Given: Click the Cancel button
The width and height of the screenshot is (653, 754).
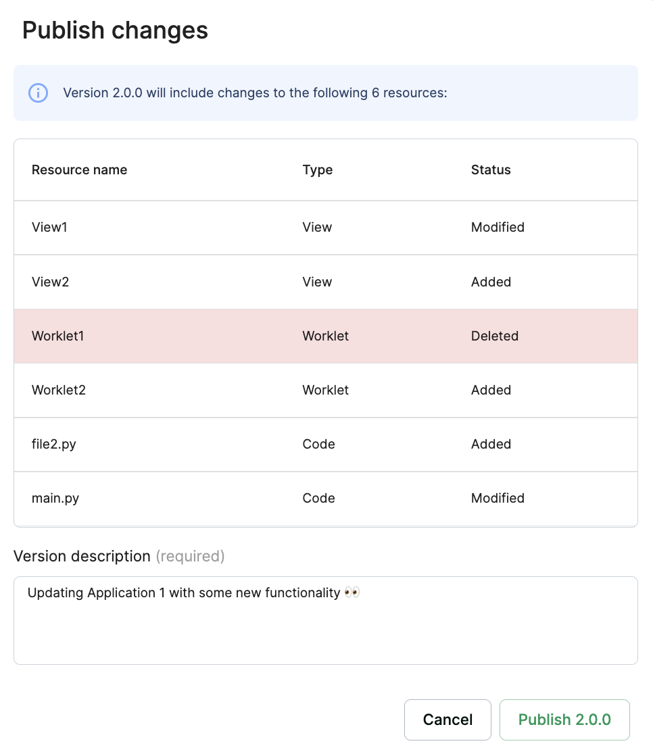Looking at the screenshot, I should (x=448, y=720).
